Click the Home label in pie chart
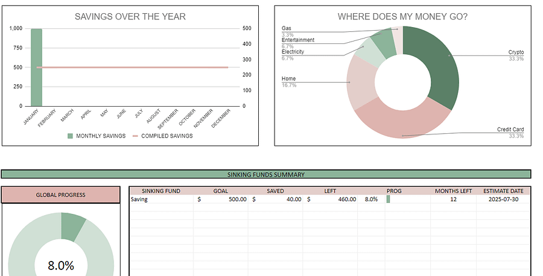 click(288, 79)
